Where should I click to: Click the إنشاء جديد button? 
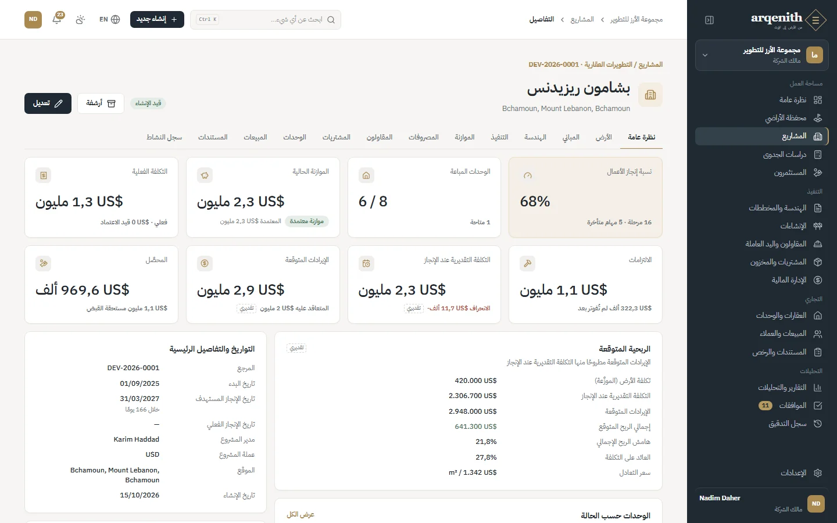(x=157, y=19)
